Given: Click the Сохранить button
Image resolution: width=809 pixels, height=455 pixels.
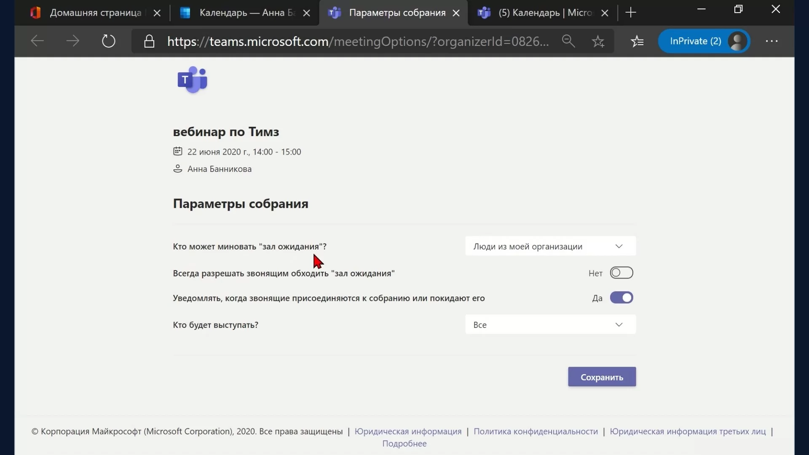Looking at the screenshot, I should (602, 377).
